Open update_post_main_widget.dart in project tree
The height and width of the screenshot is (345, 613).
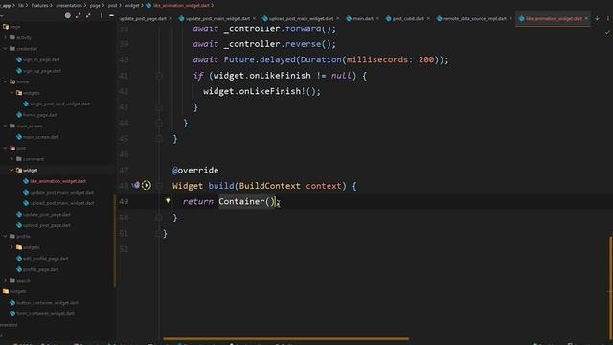coord(58,192)
